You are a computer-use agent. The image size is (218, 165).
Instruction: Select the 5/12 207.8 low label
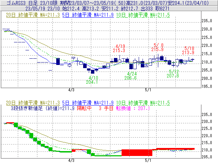pos(173,74)
